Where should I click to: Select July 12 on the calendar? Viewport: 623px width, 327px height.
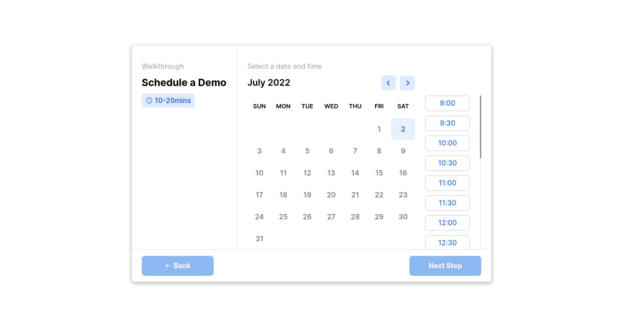point(307,173)
